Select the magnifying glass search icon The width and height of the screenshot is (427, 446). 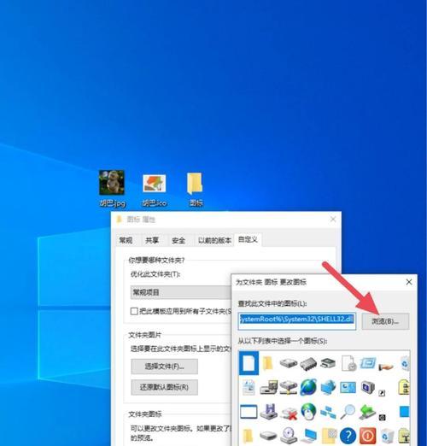(348, 412)
